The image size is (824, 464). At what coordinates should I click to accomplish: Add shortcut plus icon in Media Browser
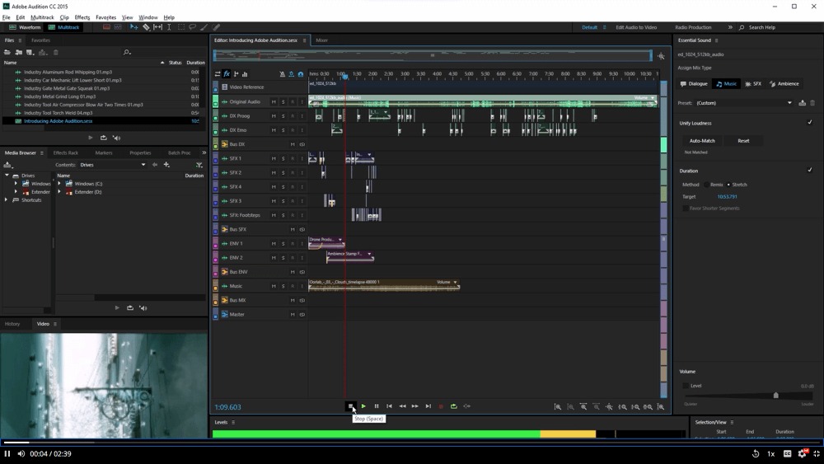tap(166, 165)
